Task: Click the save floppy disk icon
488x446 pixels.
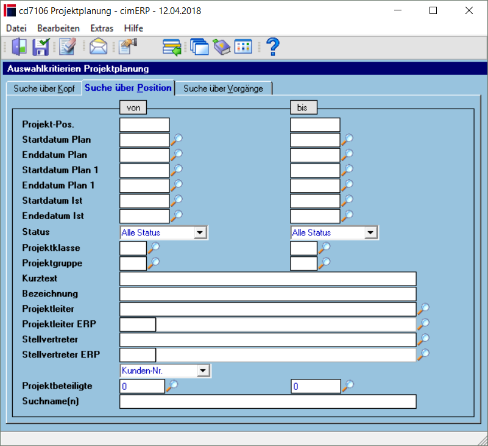Action: point(41,47)
